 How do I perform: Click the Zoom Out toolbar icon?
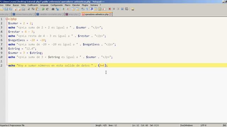[x=68, y=9]
